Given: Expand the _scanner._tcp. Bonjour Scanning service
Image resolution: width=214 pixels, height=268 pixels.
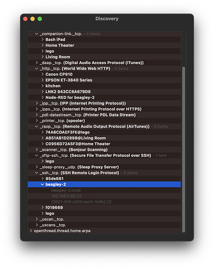Looking at the screenshot, I should pyautogui.click(x=36, y=150).
